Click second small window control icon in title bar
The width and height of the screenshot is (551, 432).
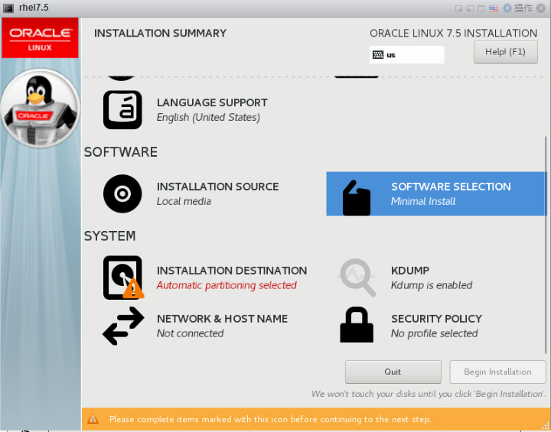pyautogui.click(x=470, y=8)
